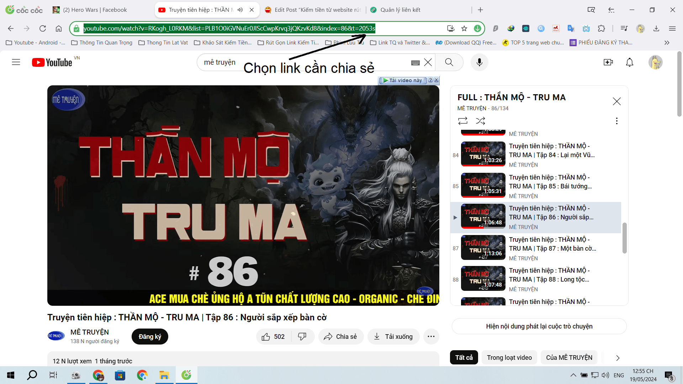Open the Create video icon
Viewport: 683px width, 384px height.
tap(608, 62)
